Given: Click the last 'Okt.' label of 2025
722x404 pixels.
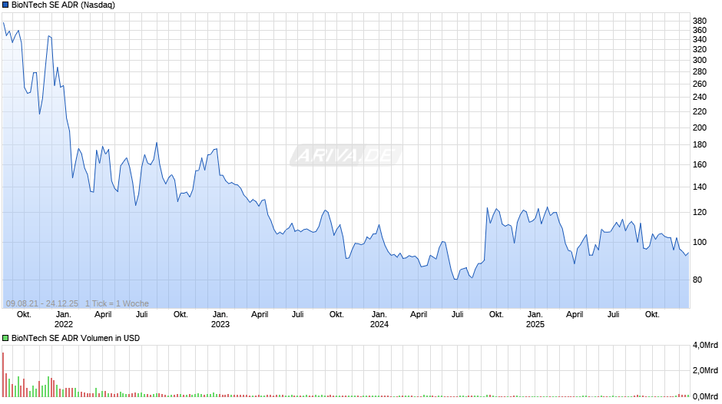Looking at the screenshot, I should [652, 315].
